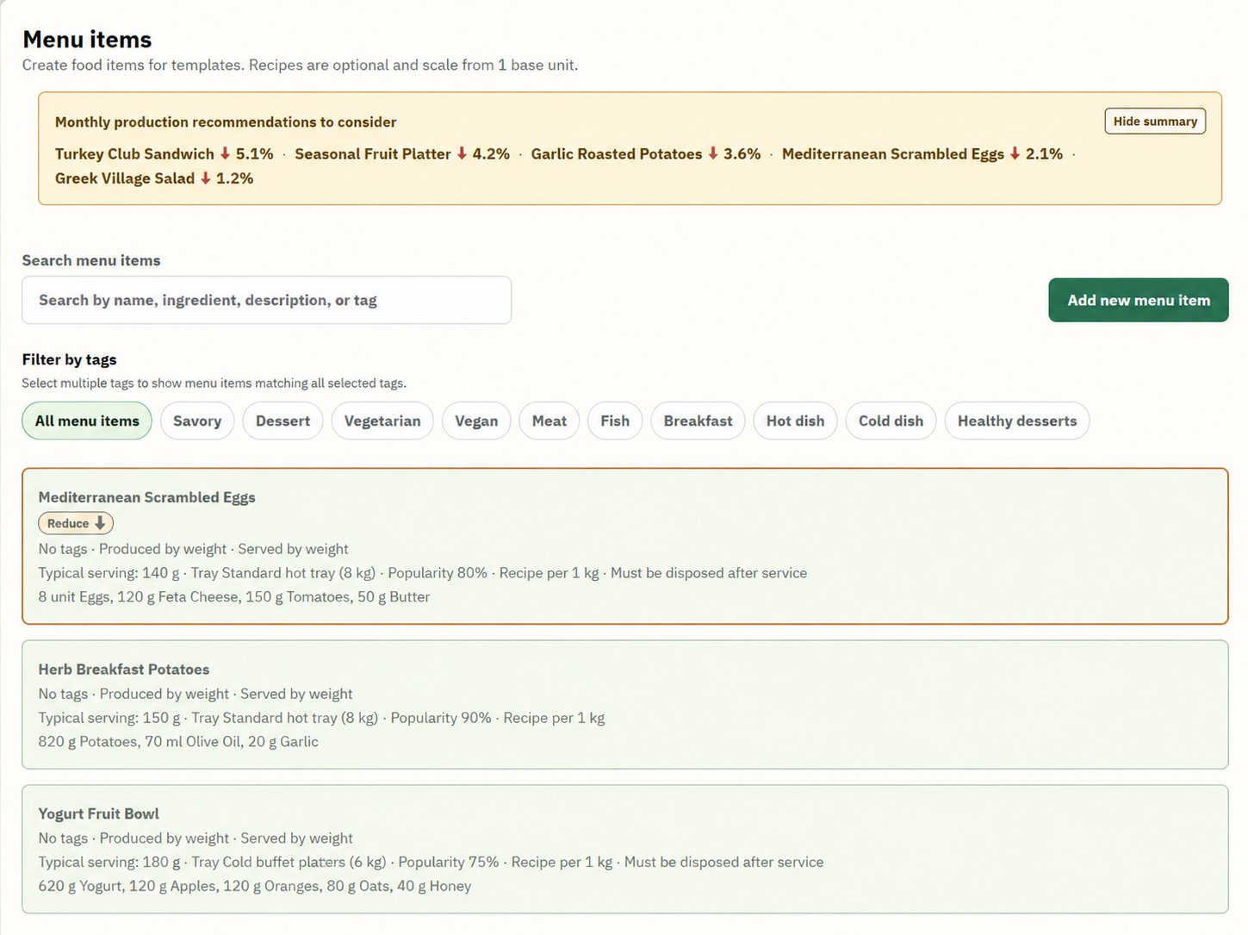Open the Herb Breakfast Potatoes card title
This screenshot has width=1248, height=935.
[124, 670]
